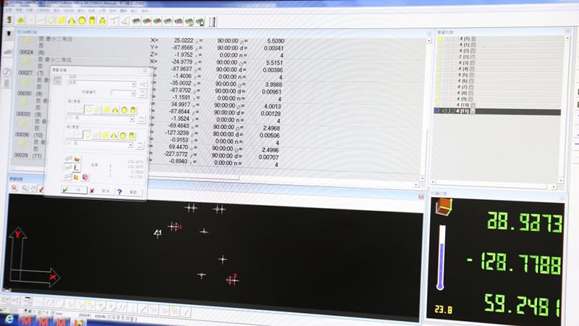
Task: Select the cylinder feature icon in main toolbar
Action: pos(93,20)
